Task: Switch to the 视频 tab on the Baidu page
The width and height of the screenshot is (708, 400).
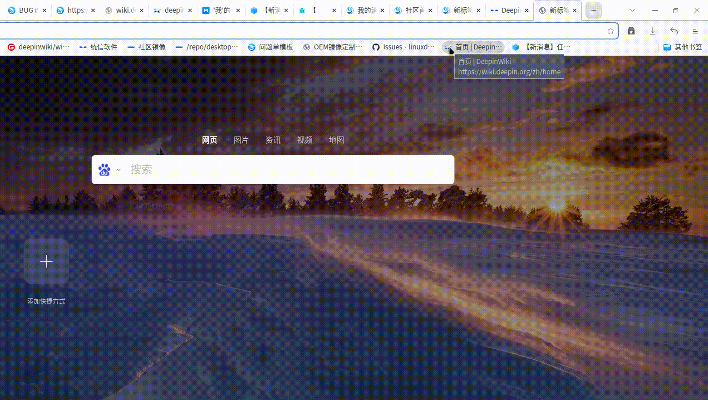Action: coord(305,140)
